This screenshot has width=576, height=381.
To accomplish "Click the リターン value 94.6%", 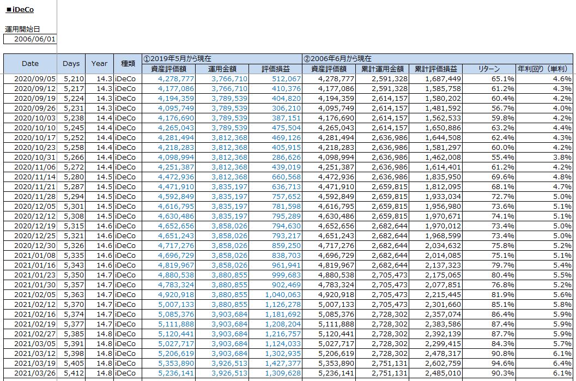I will [489, 364].
